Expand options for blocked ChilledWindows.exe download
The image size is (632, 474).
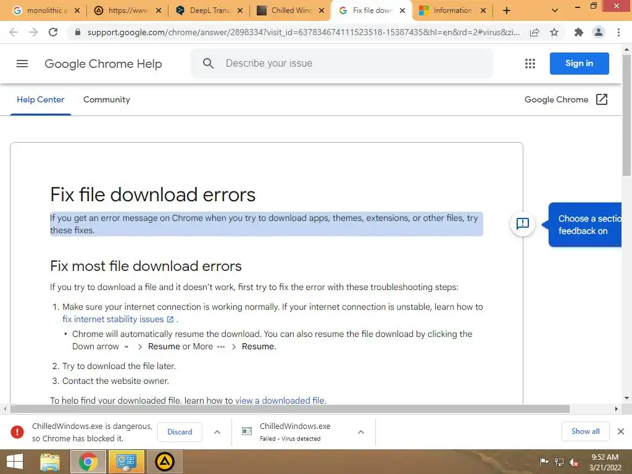coord(217,431)
